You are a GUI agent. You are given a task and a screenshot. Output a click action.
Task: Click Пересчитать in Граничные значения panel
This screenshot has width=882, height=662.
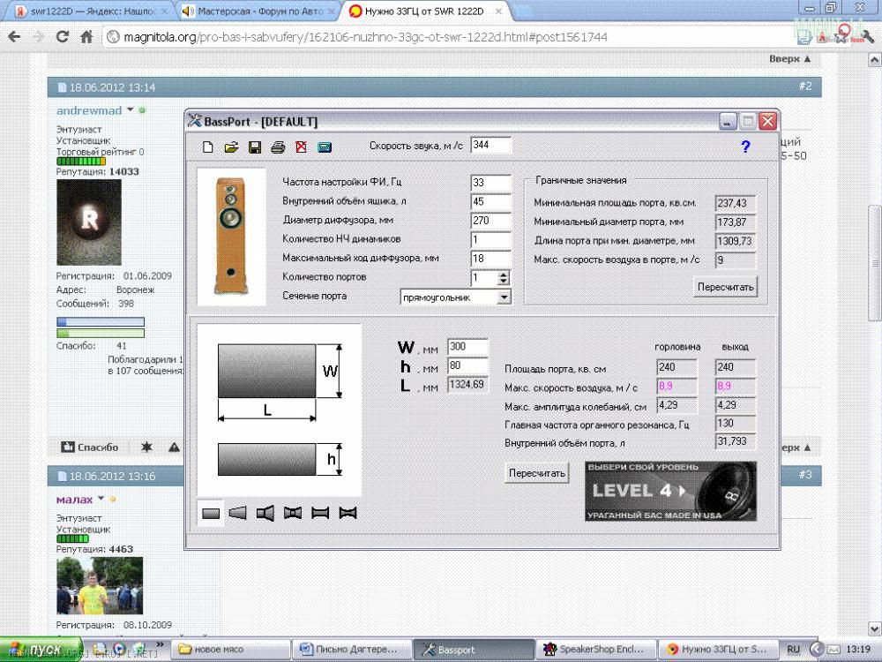pyautogui.click(x=725, y=287)
